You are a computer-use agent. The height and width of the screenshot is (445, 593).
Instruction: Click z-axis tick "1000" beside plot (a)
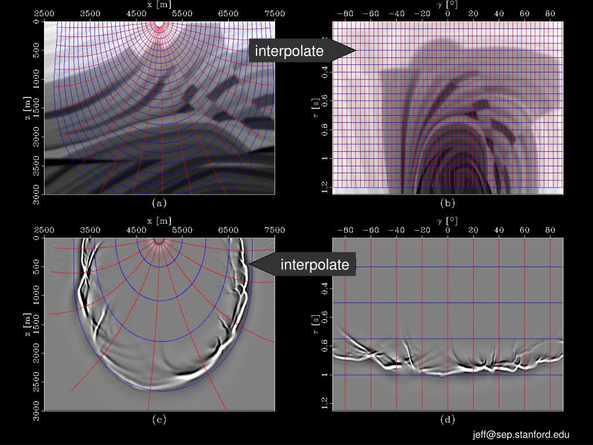(36, 79)
